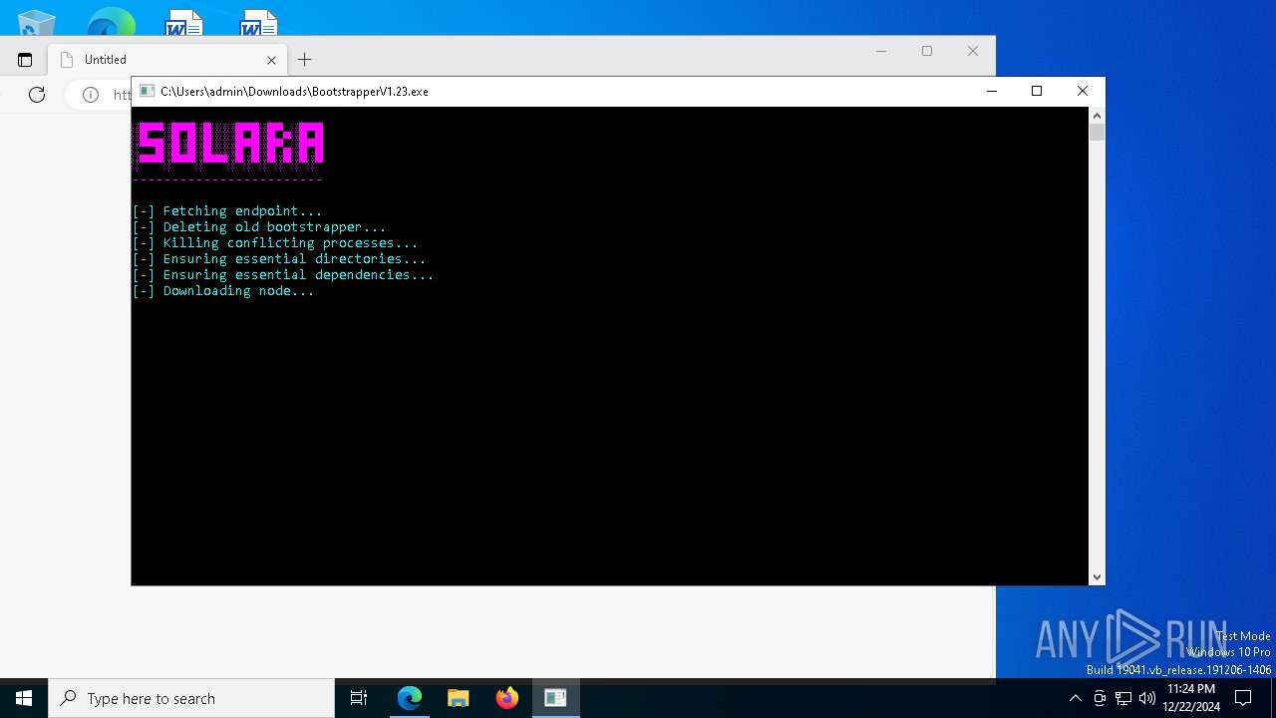Viewport: 1276px width, 718px height.
Task: Open the first Word document on desktop
Action: pyautogui.click(x=184, y=22)
